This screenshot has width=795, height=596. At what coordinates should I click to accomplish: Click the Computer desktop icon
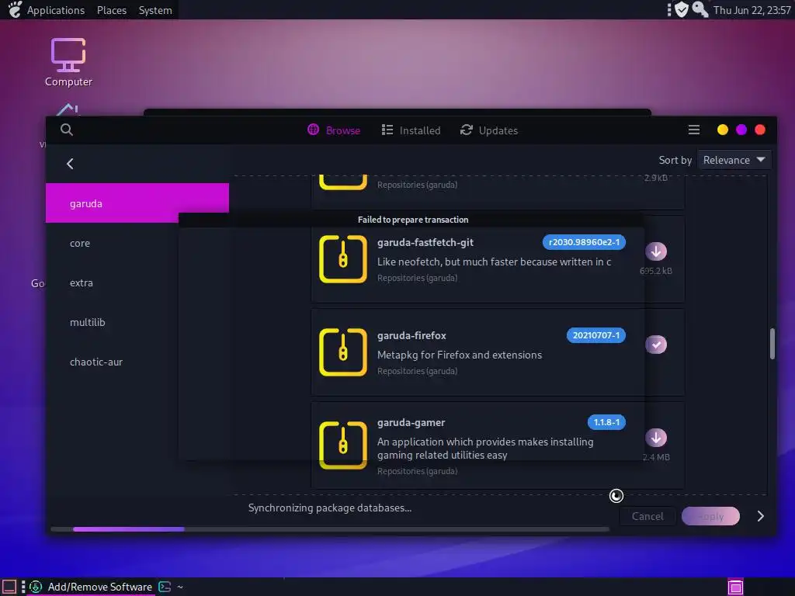68,62
